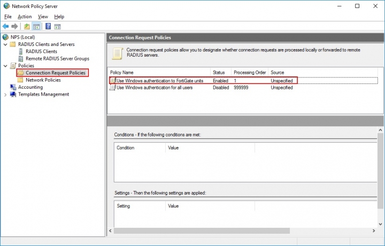Select Remote RADIUS Server Groups

[x=57, y=58]
